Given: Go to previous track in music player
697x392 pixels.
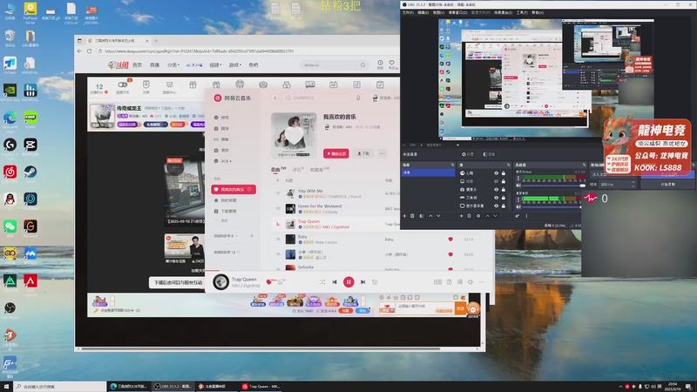Looking at the screenshot, I should [335, 281].
